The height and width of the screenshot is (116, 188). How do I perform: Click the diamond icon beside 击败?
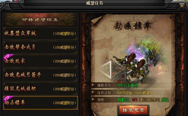93,99
